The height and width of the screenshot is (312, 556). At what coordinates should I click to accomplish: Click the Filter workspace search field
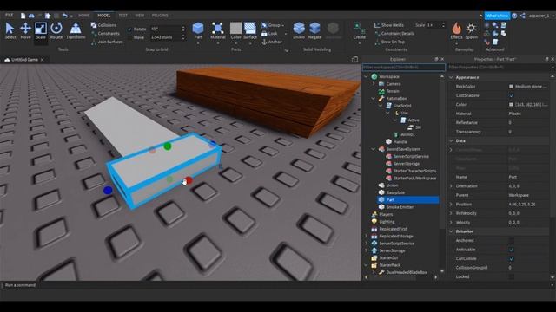pos(403,67)
